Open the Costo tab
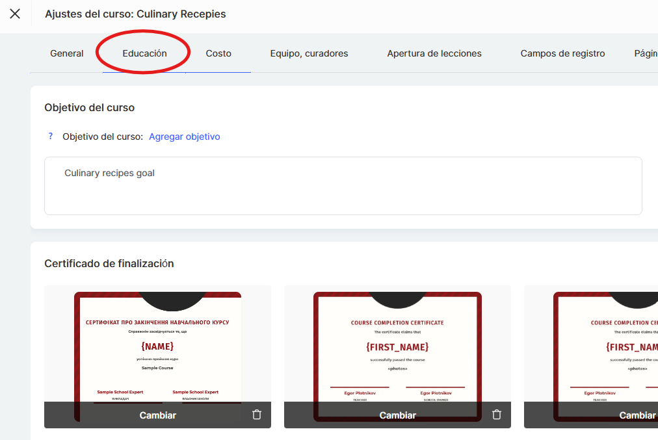Screen dimensions: 658x440 218,53
